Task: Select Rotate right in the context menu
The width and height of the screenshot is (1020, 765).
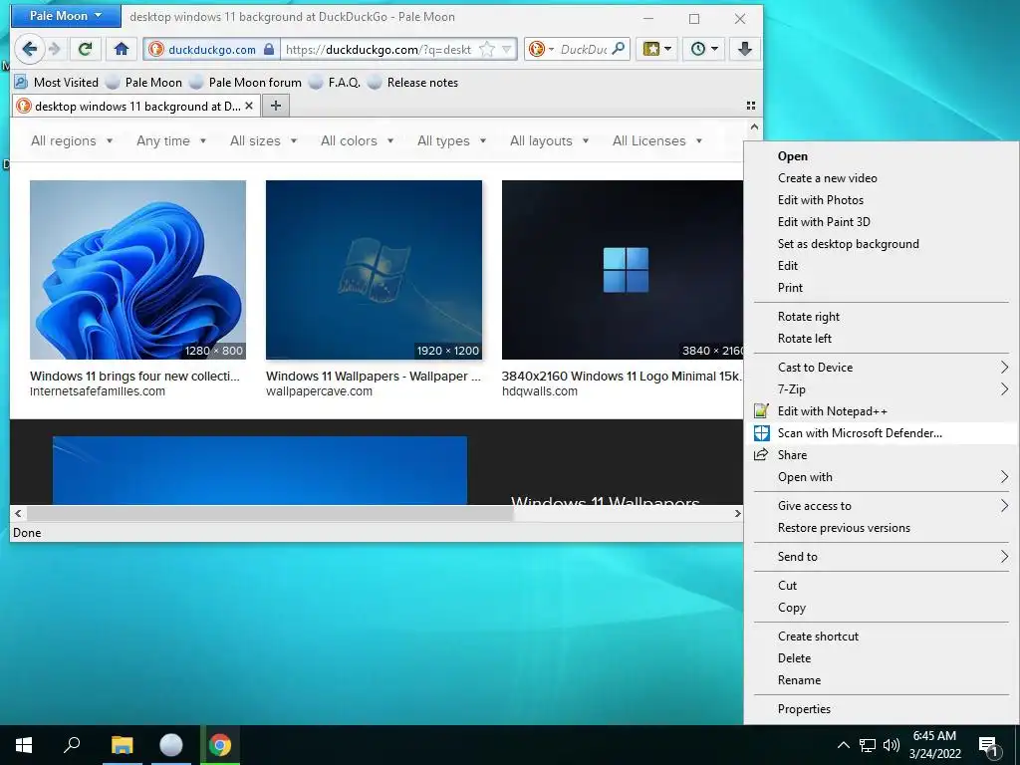Action: (x=882, y=317)
